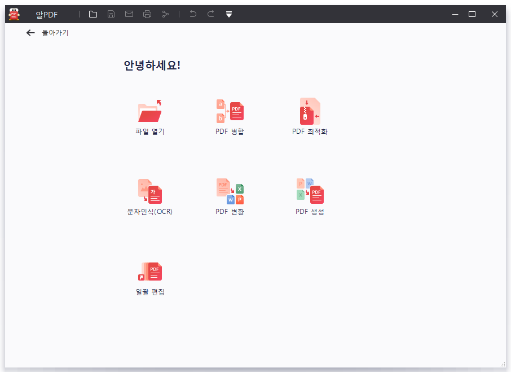Click the email envelope toolbar icon

(x=129, y=14)
